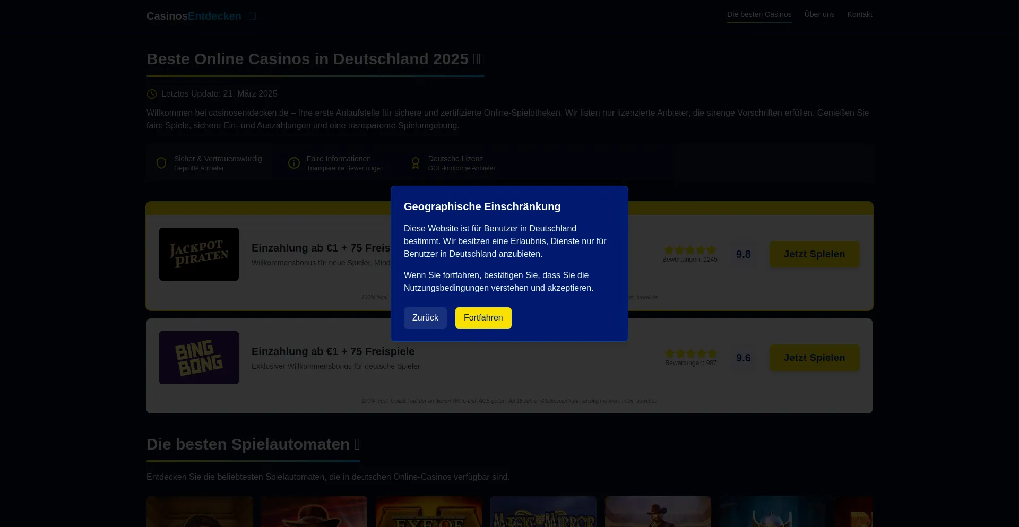
Task: Open the Kontakt navigation link
Action: pyautogui.click(x=859, y=14)
